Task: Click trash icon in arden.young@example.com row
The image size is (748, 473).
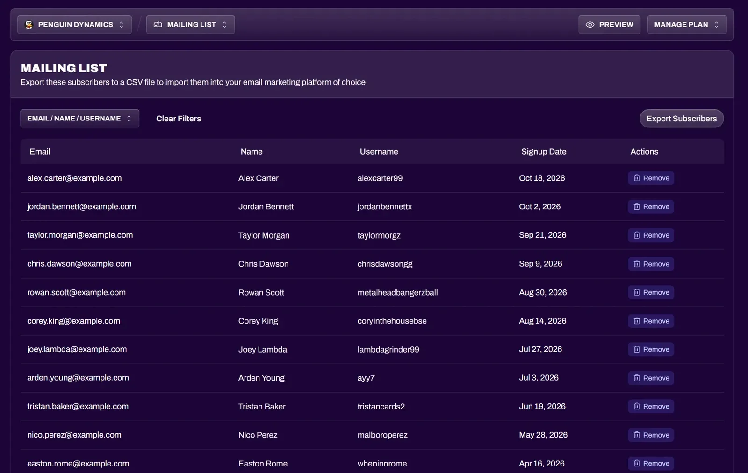Action: click(636, 378)
